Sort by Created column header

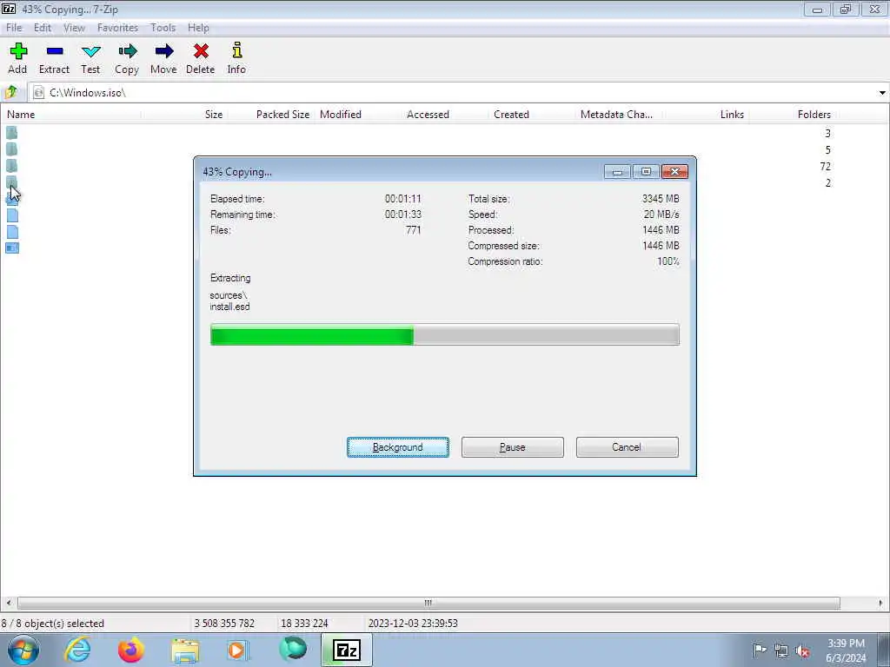point(532,114)
